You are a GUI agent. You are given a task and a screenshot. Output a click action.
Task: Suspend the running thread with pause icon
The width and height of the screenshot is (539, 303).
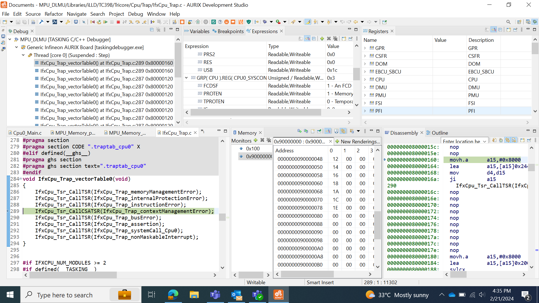(112, 22)
